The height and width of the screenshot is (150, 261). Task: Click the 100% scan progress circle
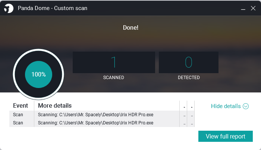[x=38, y=74]
